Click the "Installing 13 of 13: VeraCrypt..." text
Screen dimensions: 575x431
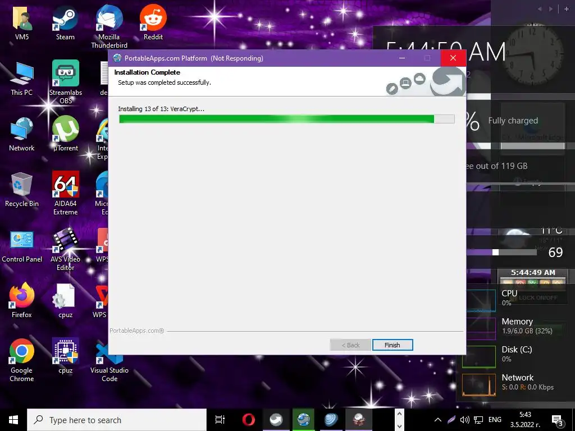point(161,109)
